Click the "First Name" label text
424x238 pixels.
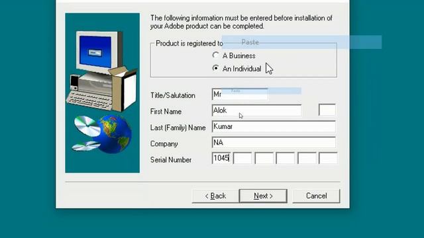(x=166, y=112)
